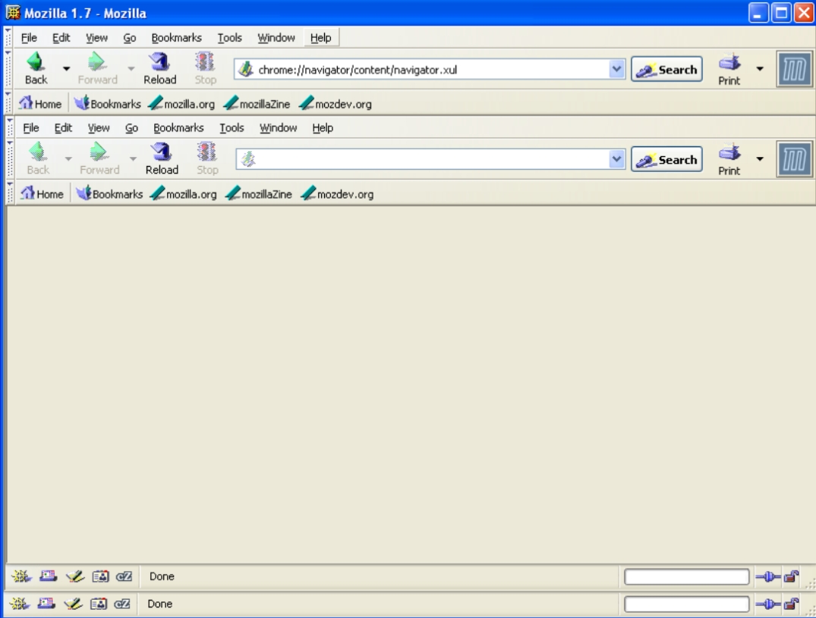Open the inner empty URL bar history dropdown

coord(616,159)
